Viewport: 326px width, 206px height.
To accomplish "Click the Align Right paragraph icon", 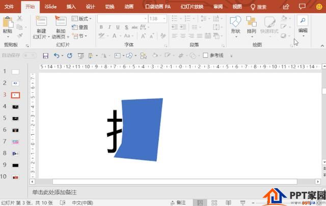I will coord(191,36).
